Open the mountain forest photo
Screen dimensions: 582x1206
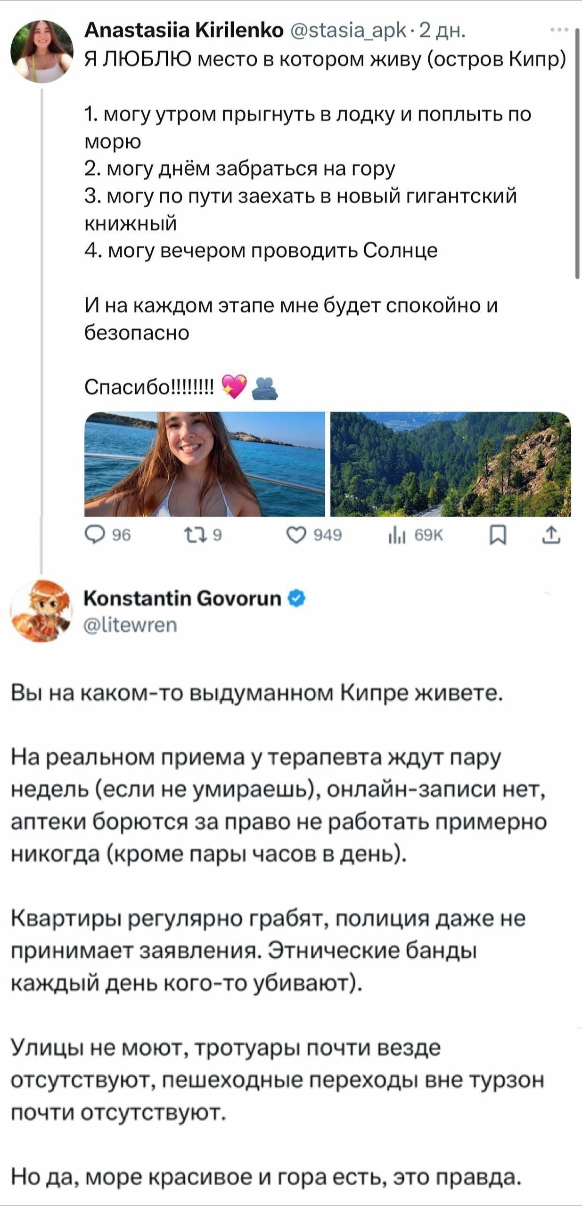coord(451,464)
